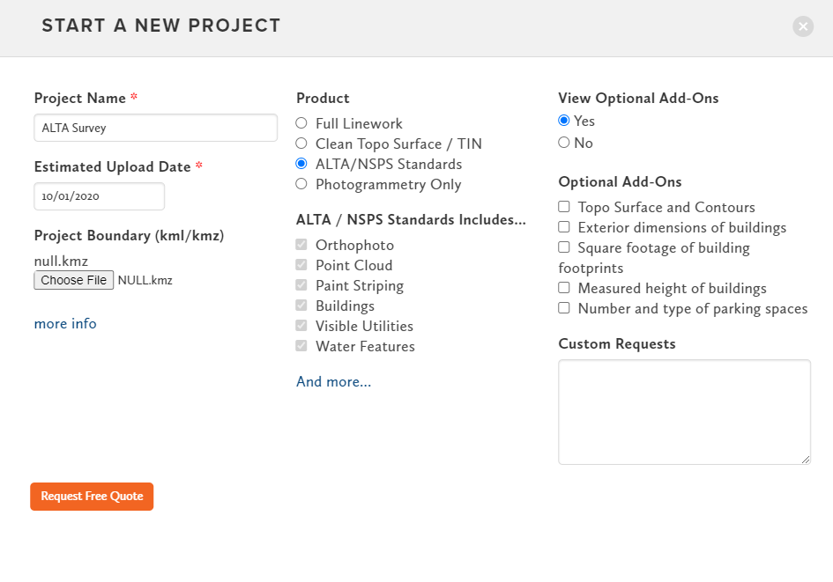Open the more info link

[x=65, y=324]
